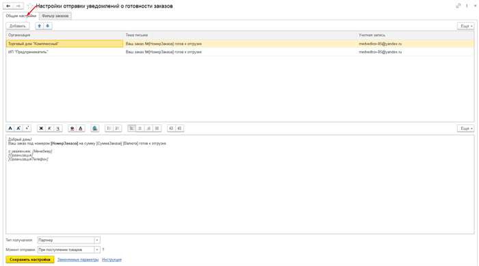Viewport: 479px width, 266px height.
Task: Go back with the left arrow button
Action: tap(8, 5)
